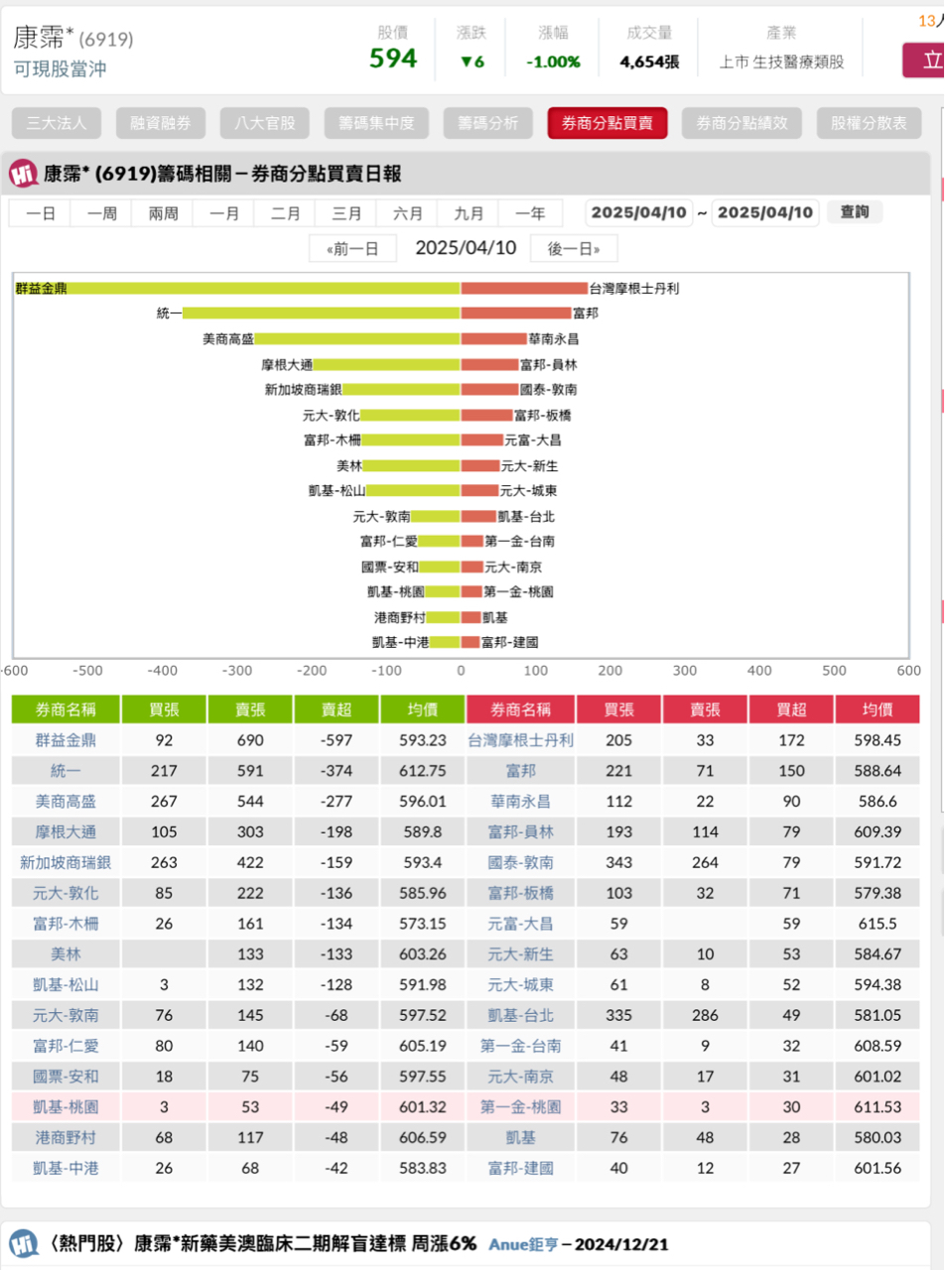Select the 三月 period option
This screenshot has height=1270, width=945.
[x=346, y=213]
